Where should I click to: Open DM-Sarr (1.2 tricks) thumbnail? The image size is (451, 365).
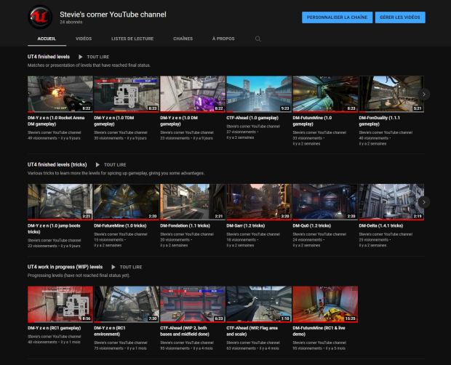258,201
